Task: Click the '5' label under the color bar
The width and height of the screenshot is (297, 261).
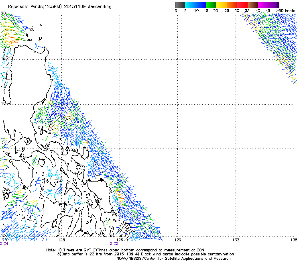Action: pyautogui.click(x=185, y=10)
